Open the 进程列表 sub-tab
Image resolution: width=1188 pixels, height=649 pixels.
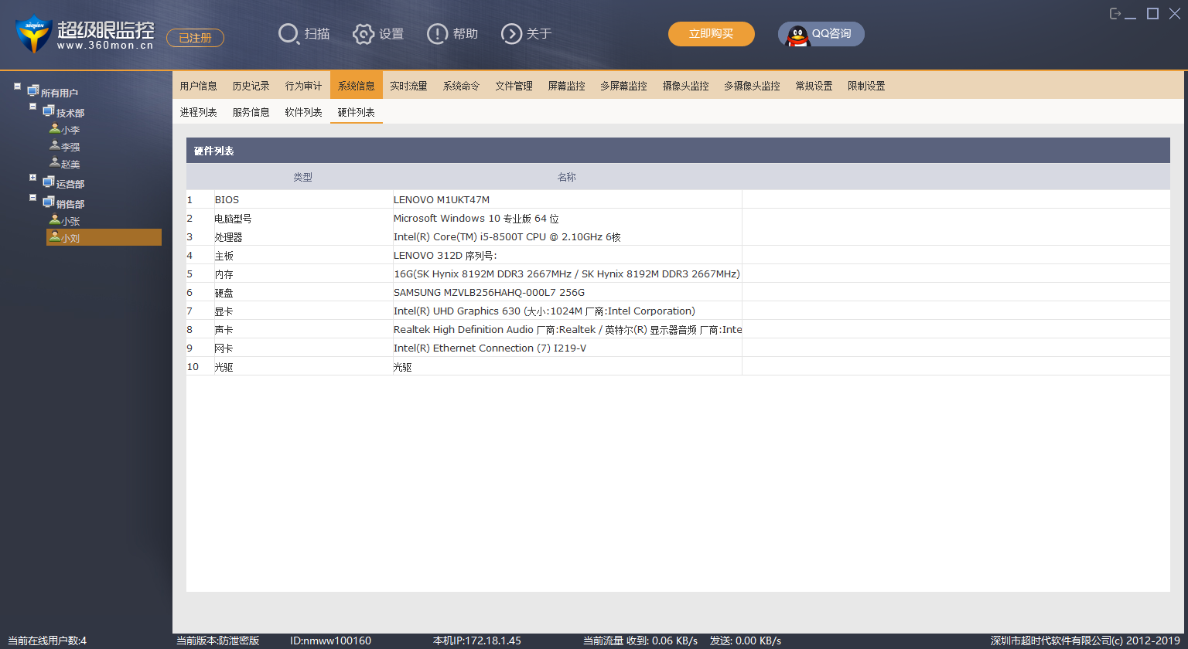[x=198, y=112]
